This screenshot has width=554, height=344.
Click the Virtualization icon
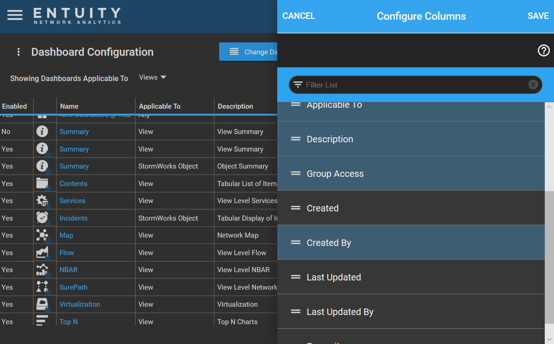(43, 304)
